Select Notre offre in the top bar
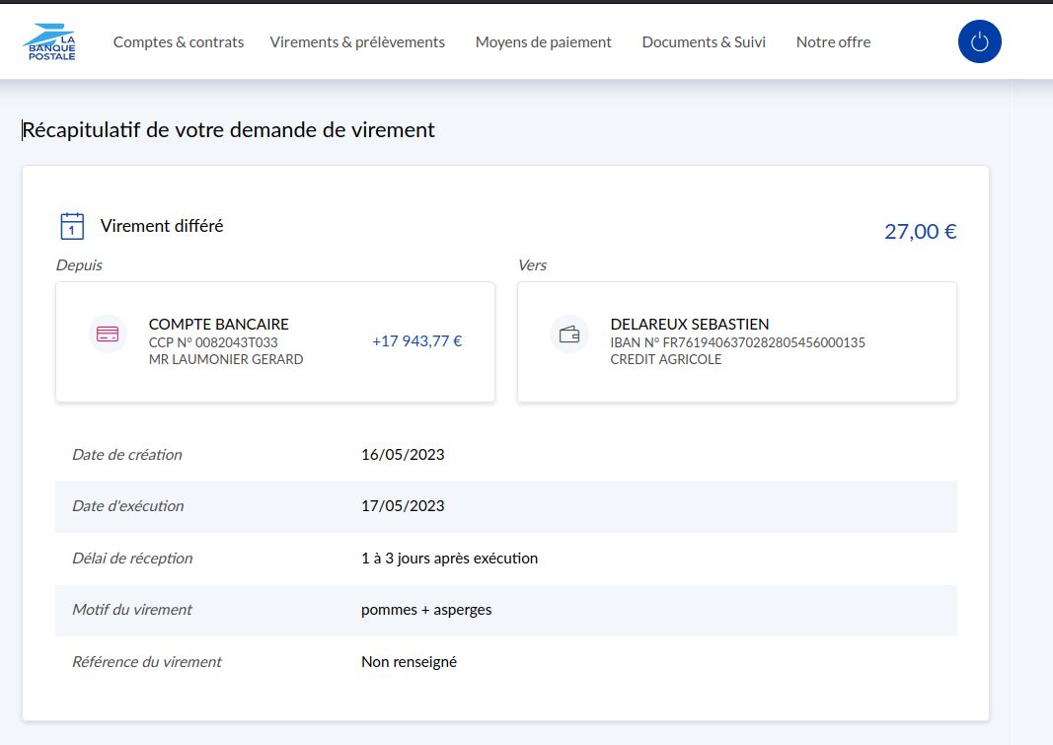Viewport: 1053px width, 745px height. (833, 42)
